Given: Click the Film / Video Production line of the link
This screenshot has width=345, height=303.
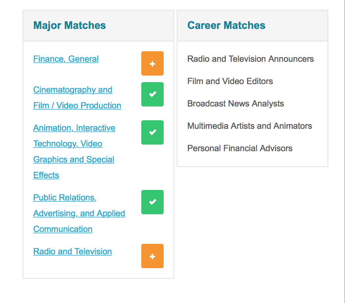Looking at the screenshot, I should [x=77, y=105].
